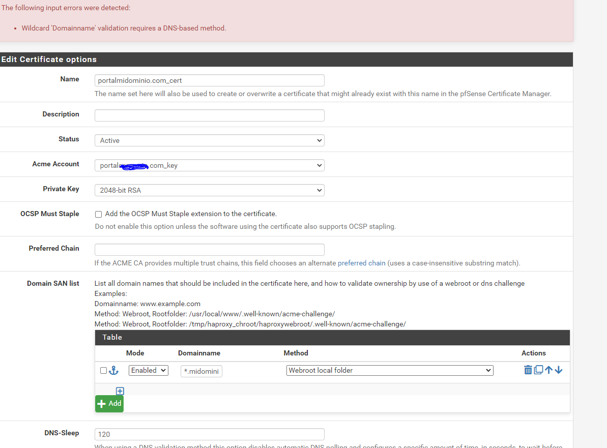Click the example text www.example.com line
This screenshot has width=607, height=448.
tap(148, 304)
